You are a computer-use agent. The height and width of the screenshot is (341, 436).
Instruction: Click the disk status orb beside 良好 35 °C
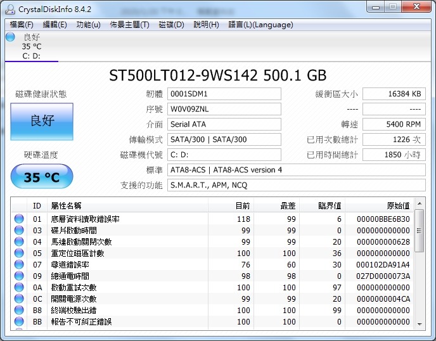click(10, 37)
